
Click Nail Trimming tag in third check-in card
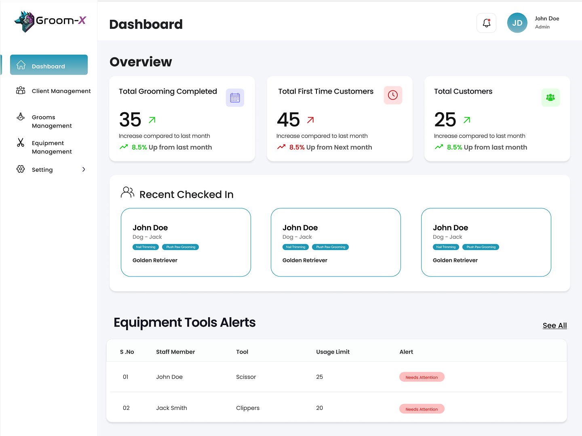point(446,247)
